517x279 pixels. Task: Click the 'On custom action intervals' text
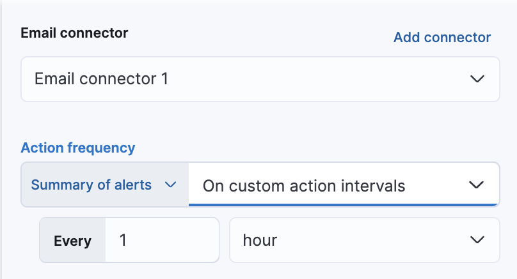coord(304,186)
